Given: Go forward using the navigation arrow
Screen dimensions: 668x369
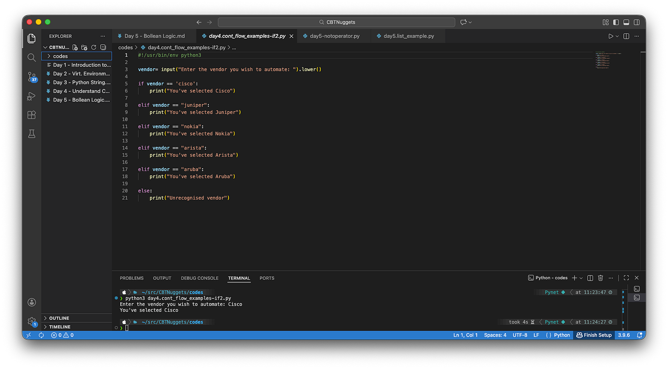Looking at the screenshot, I should tap(209, 22).
